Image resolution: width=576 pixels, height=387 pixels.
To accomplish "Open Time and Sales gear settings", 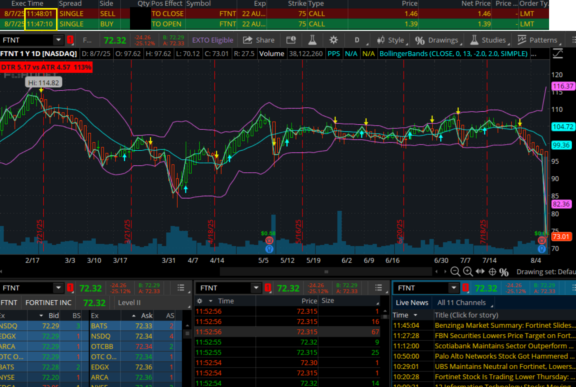I will [x=200, y=301].
